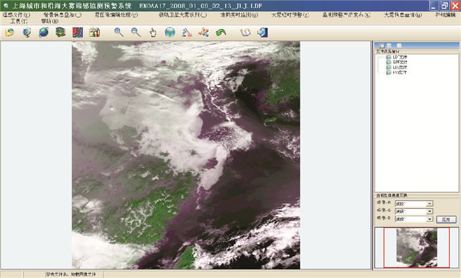Click the 应用 apply button
Image resolution: width=461 pixels, height=278 pixels.
pyautogui.click(x=447, y=219)
